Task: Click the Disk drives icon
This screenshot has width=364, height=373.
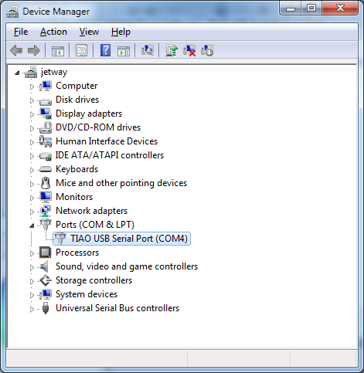Action: coord(46,101)
